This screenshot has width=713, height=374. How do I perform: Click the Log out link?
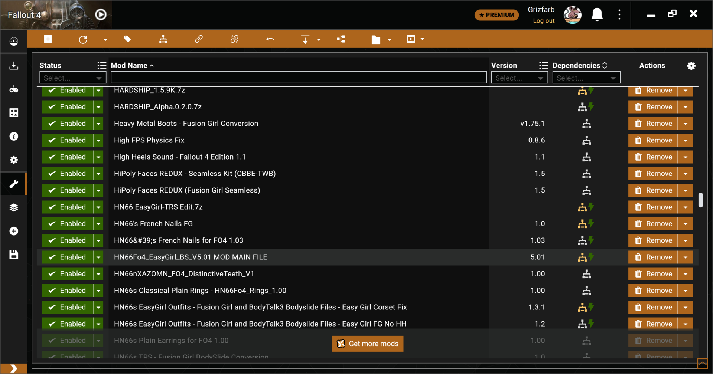pyautogui.click(x=544, y=21)
